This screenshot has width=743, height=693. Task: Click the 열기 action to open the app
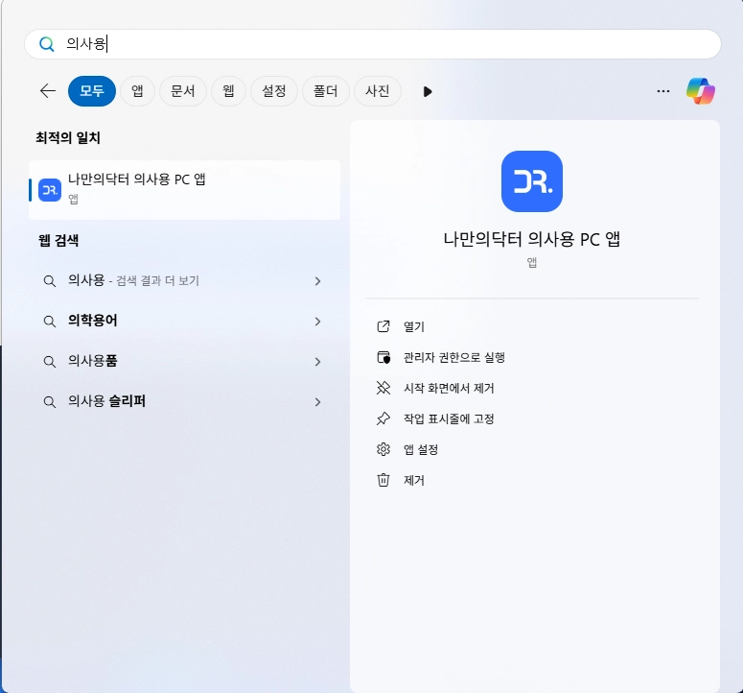[x=413, y=326]
